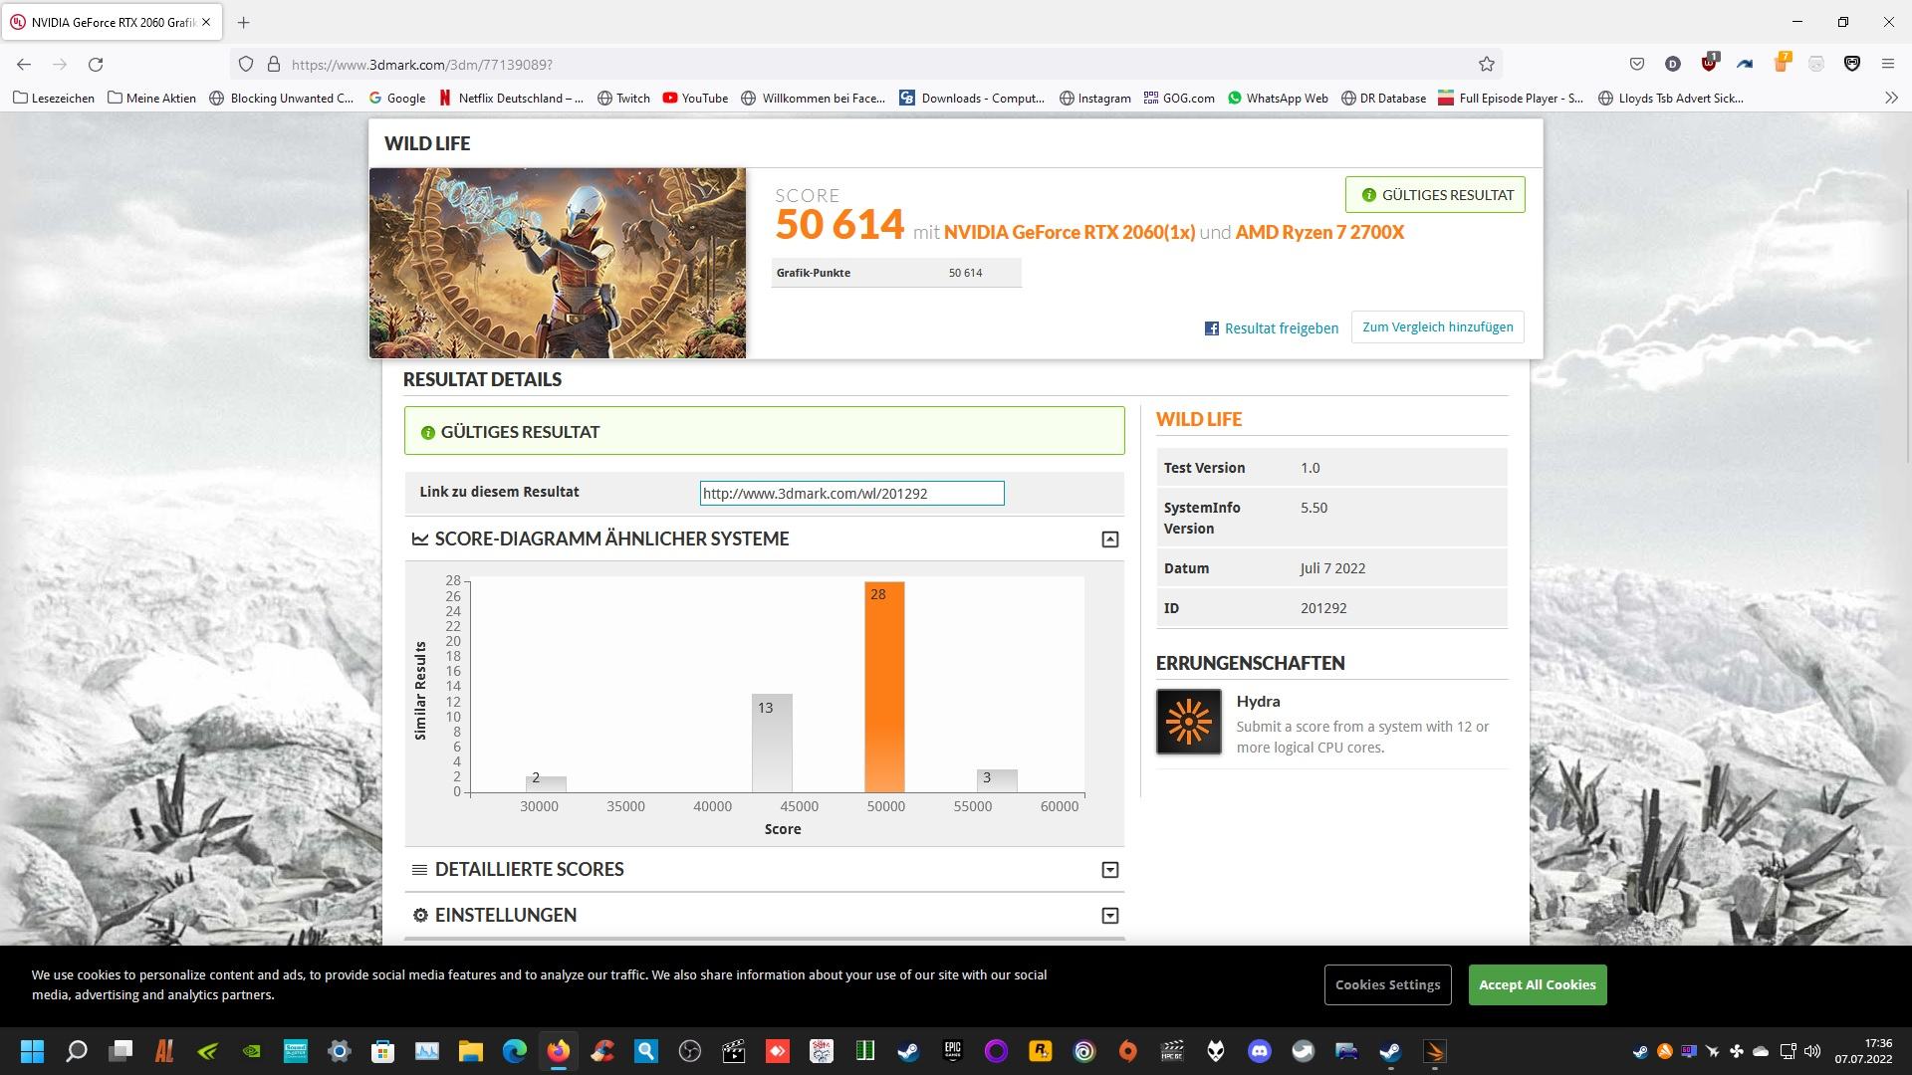Image resolution: width=1912 pixels, height=1075 pixels.
Task: Click Zum Vergleich hinzufügen button
Action: [1437, 327]
